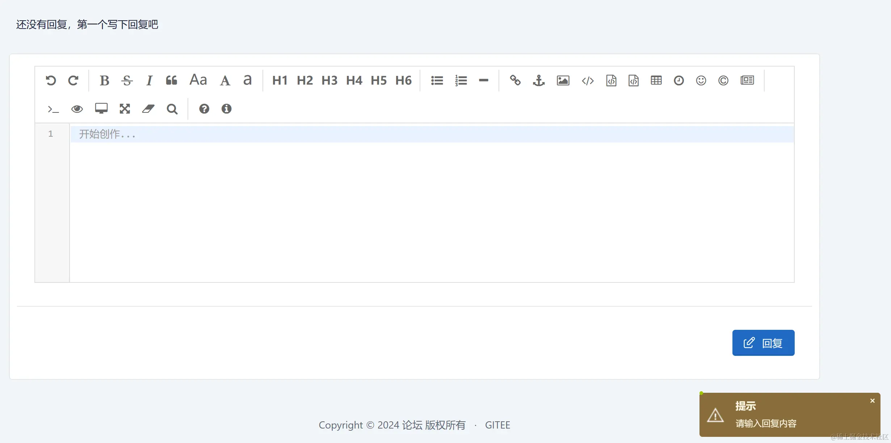Apply H3 heading style
Viewport: 891px width, 443px height.
(329, 80)
